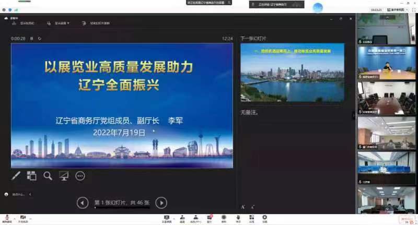
Task: Click End Slide Show in presenter view
Action: tap(96, 23)
